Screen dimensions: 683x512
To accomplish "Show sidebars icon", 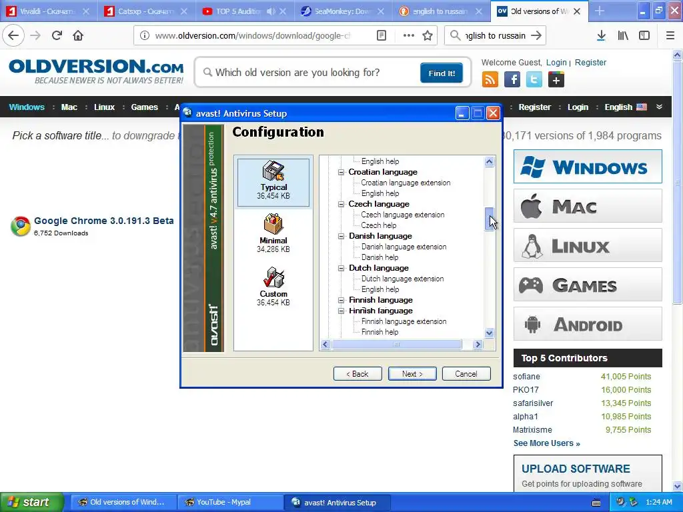I will click(644, 36).
